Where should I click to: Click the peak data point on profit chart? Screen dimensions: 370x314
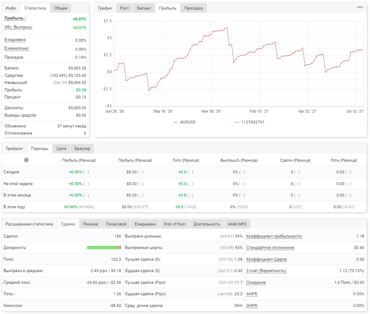(x=227, y=28)
